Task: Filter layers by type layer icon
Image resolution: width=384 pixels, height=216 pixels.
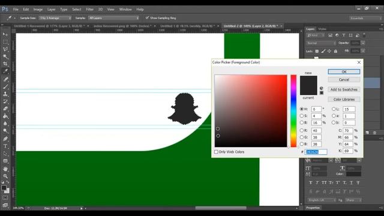Action: click(344, 35)
